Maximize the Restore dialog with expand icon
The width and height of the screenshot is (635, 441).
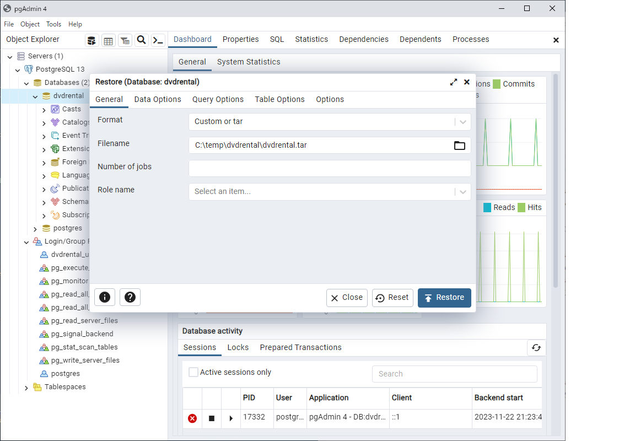[454, 82]
